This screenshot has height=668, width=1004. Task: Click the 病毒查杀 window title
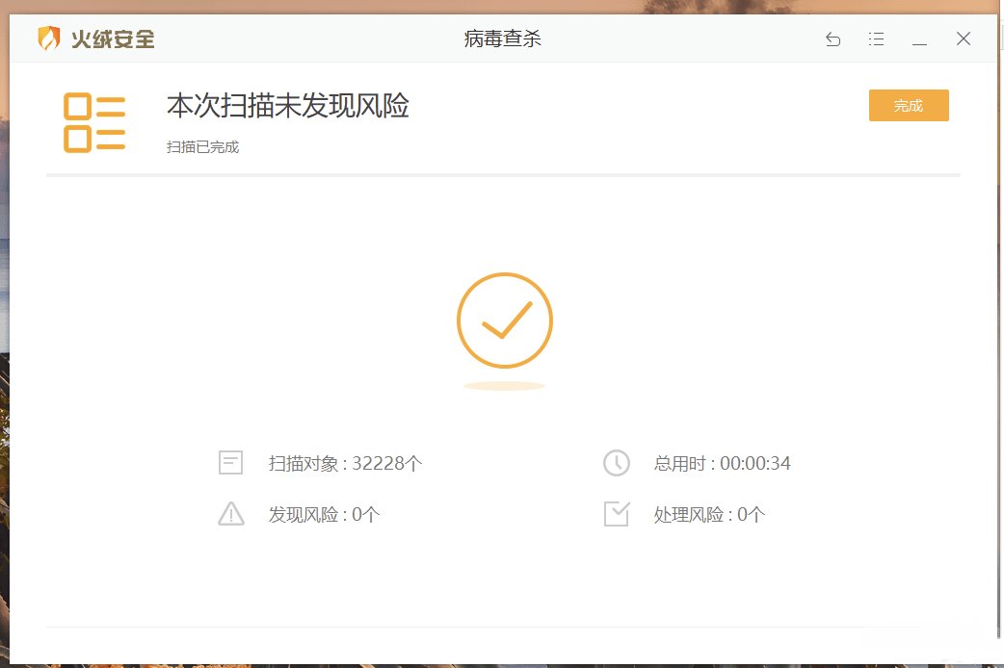point(502,39)
